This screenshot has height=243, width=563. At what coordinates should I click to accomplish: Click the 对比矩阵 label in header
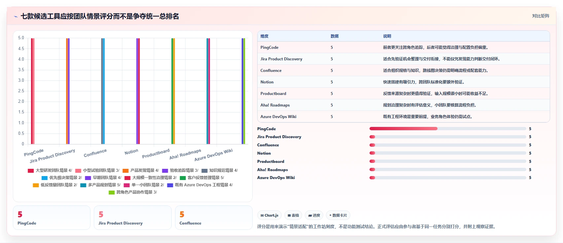[x=541, y=16]
